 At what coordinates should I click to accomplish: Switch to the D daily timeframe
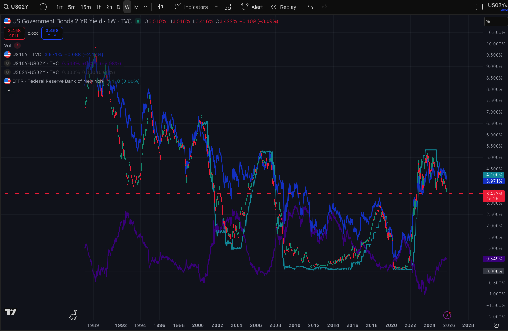(x=118, y=7)
